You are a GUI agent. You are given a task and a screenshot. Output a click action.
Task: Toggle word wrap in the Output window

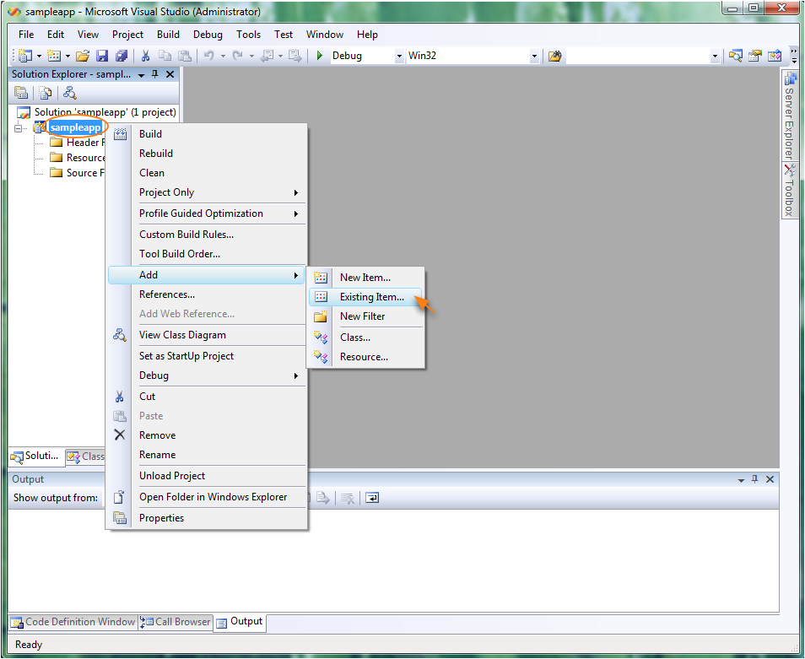pyautogui.click(x=372, y=498)
